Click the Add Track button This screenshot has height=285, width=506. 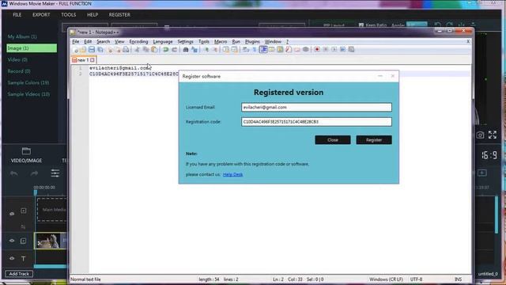click(19, 274)
